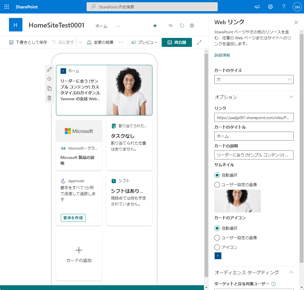Click the カードの追加 tile
Viewport: 304px width, 290px height.
(x=79, y=255)
